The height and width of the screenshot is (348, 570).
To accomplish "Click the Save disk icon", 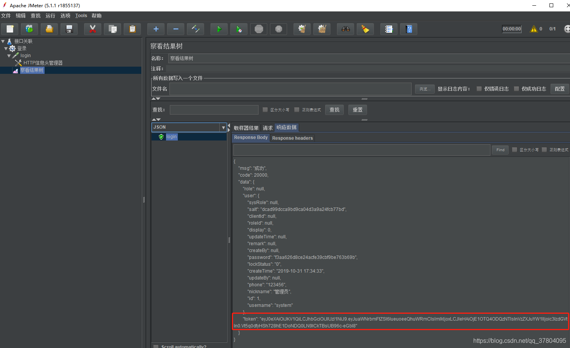I will (x=69, y=29).
